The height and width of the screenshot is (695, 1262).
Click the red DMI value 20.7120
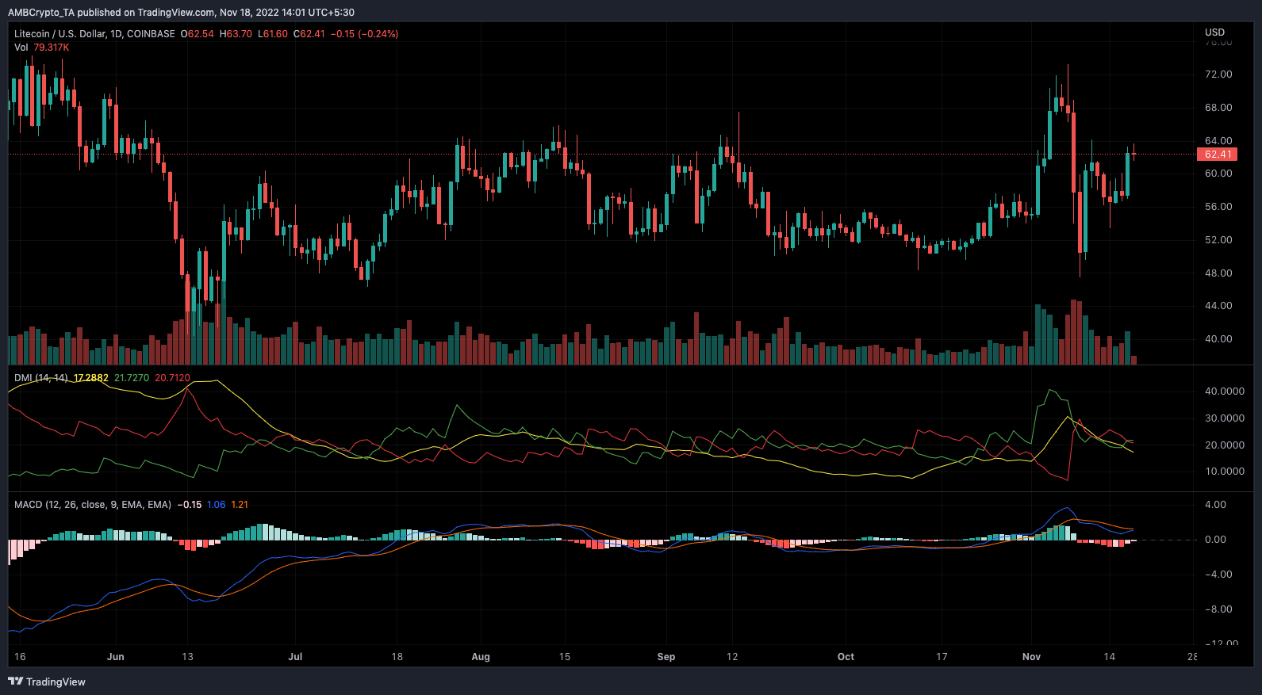pyautogui.click(x=172, y=378)
